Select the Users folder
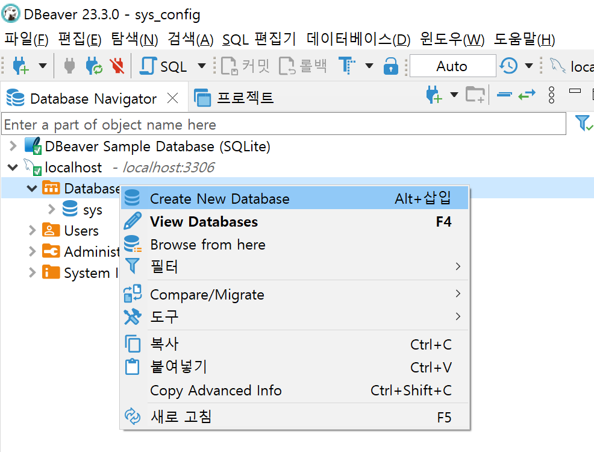Image resolution: width=594 pixels, height=452 pixels. point(81,230)
